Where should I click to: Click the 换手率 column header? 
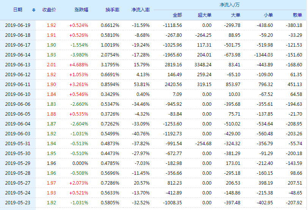tap(112, 10)
